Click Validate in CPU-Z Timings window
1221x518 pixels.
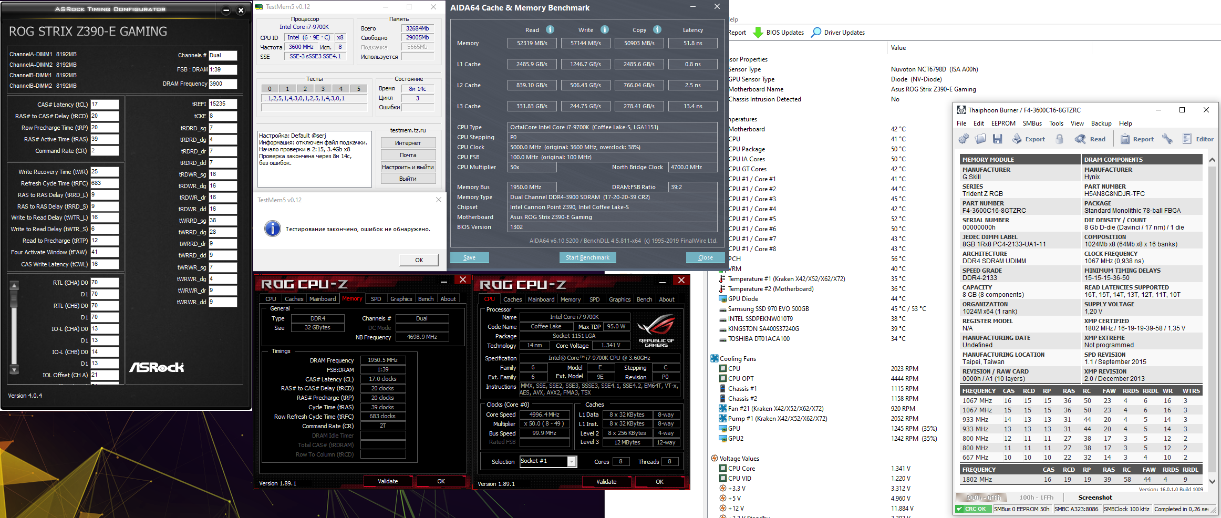[x=388, y=481]
